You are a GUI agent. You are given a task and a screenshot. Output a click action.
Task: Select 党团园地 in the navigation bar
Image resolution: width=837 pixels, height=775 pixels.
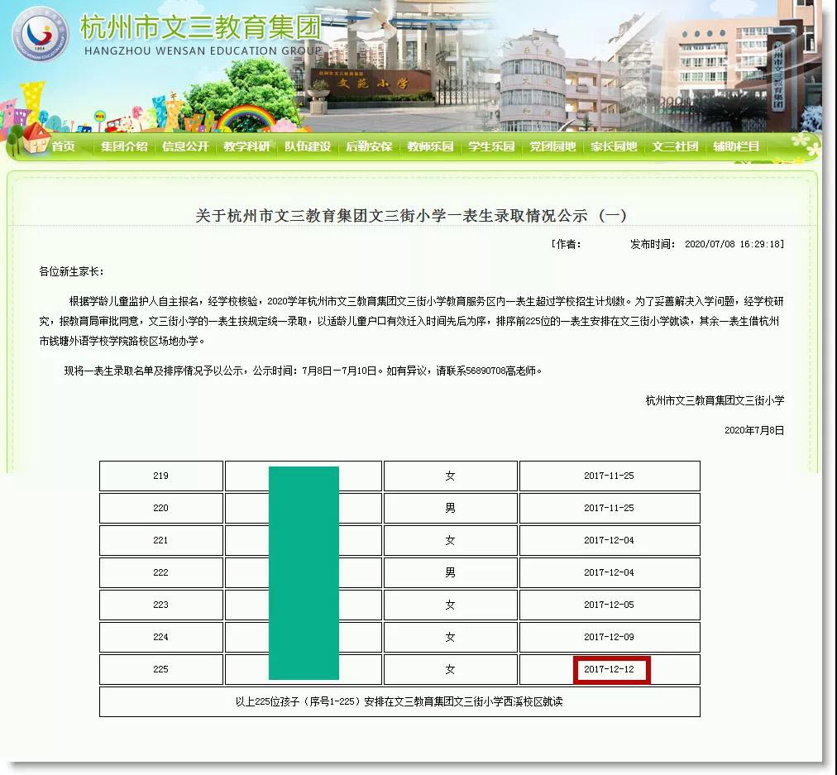(552, 146)
